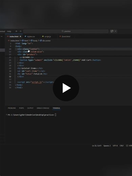Click line number 26 in the gutter
This screenshot has width=132, height=176.
(x=10, y=60)
